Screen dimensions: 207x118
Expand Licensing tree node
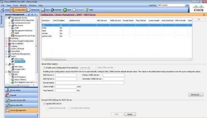[6, 39]
